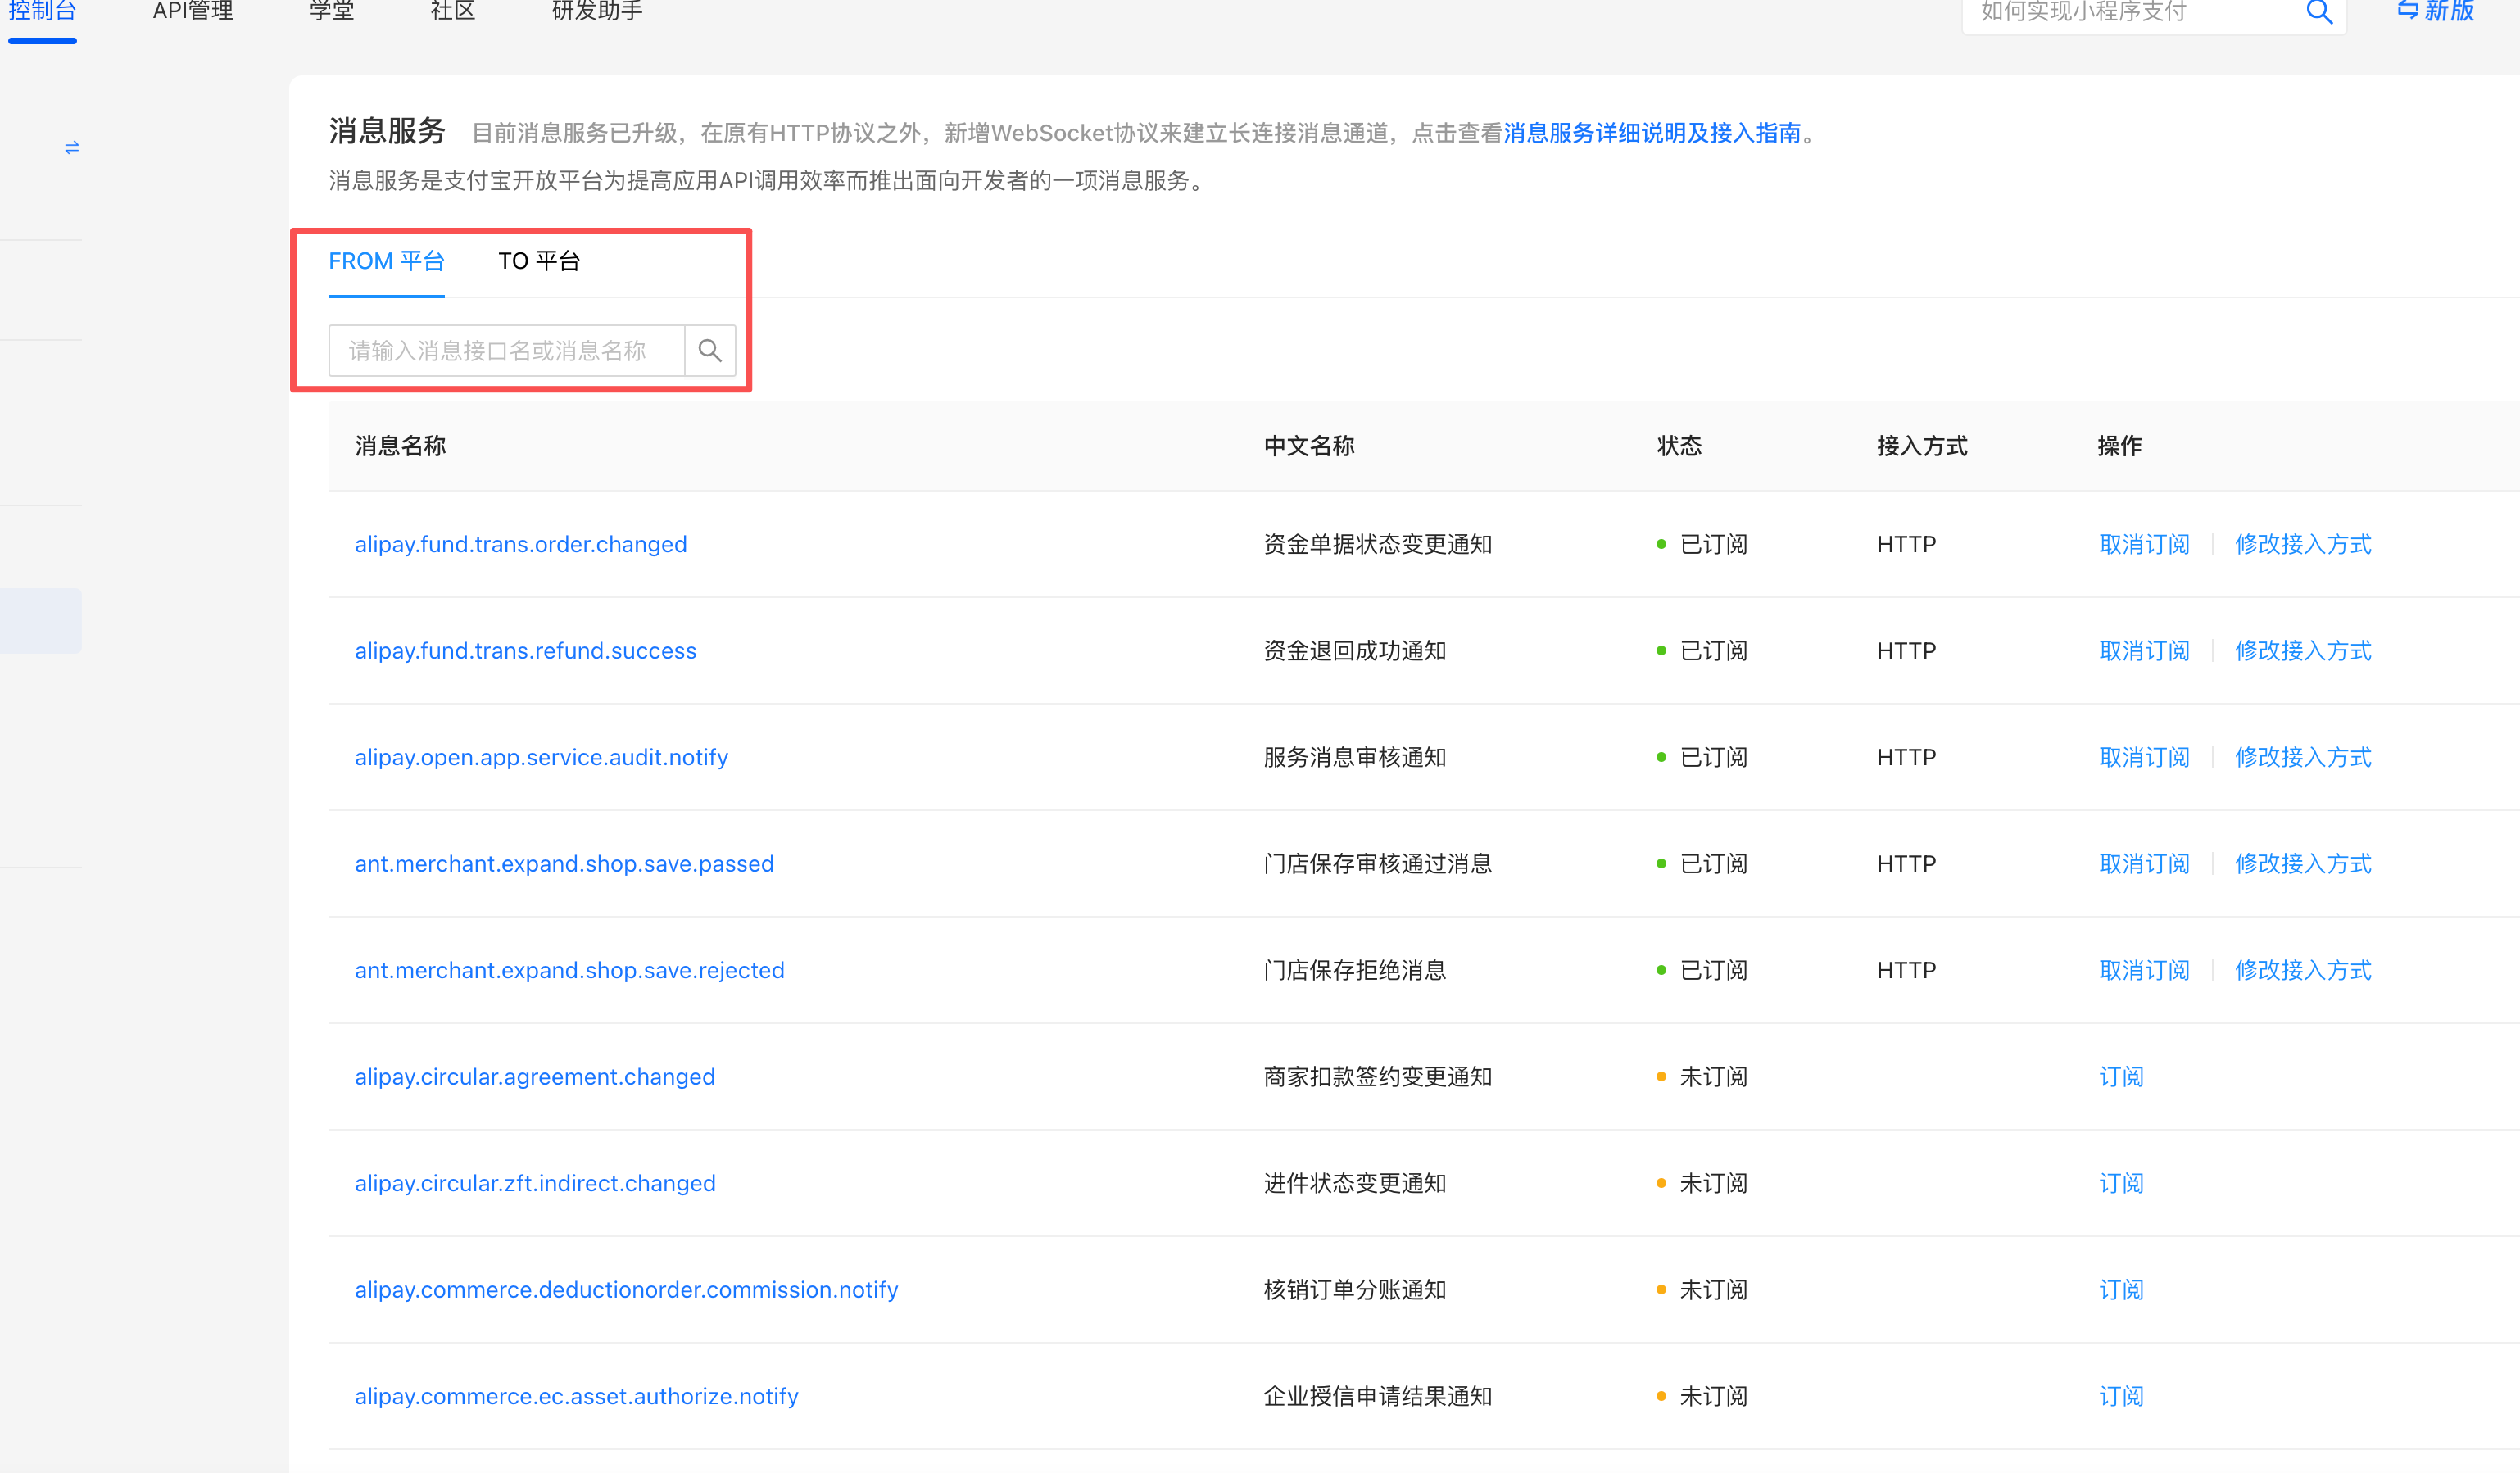Viewport: 2520px width, 1473px height.
Task: Open alipay.commerce.deductionorder.commission.notify message link
Action: pos(627,1290)
